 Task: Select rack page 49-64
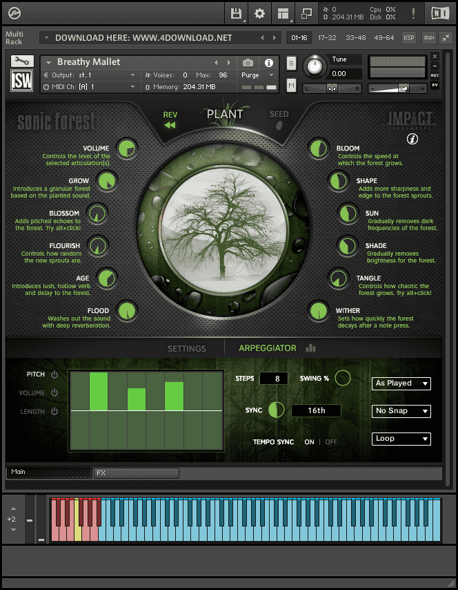pos(384,37)
